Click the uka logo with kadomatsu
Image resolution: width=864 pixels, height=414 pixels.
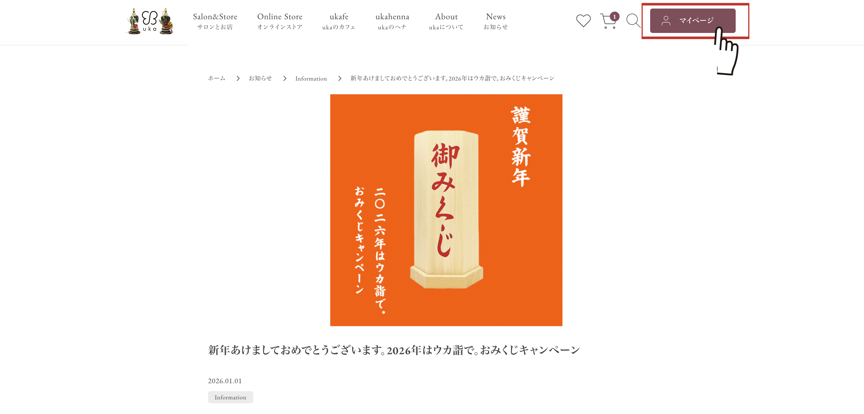150,21
